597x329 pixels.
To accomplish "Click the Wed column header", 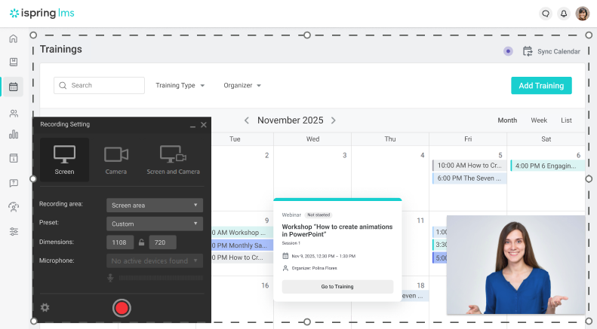I will click(x=312, y=139).
